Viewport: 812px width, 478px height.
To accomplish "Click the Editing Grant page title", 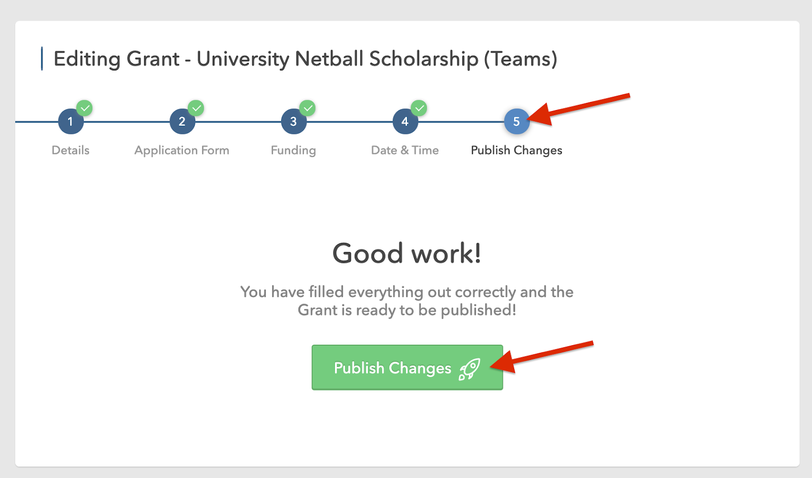I will coord(306,59).
